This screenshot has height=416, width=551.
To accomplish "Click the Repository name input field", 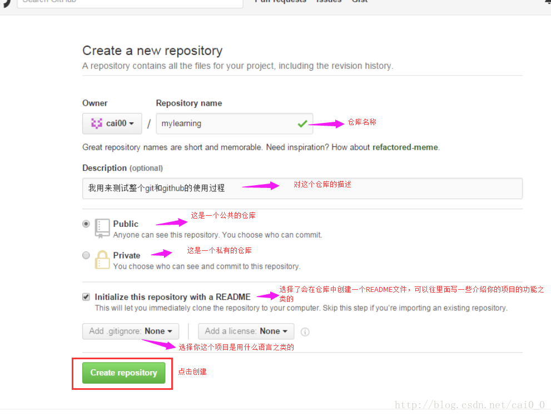I will [x=235, y=123].
